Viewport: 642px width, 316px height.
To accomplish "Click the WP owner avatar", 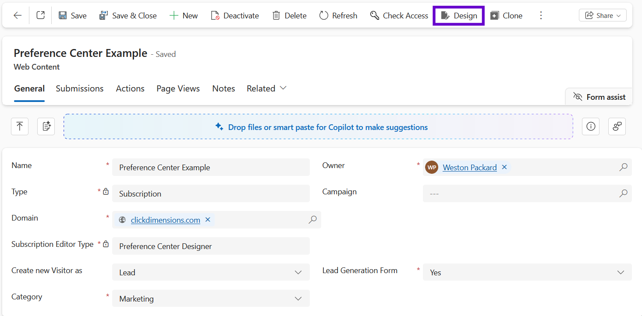I will [432, 167].
